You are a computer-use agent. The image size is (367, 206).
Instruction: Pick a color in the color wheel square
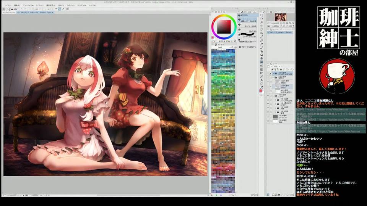pos(224,26)
